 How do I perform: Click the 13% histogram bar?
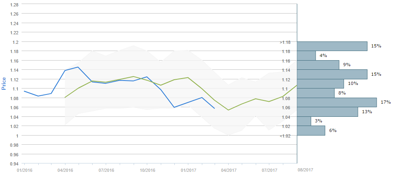(x=327, y=112)
